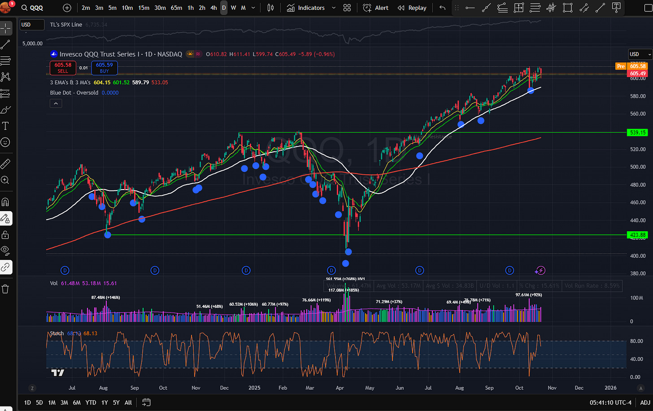Image resolution: width=653 pixels, height=411 pixels.
Task: Click the TL's SPX Line indicator label
Action: coord(66,25)
